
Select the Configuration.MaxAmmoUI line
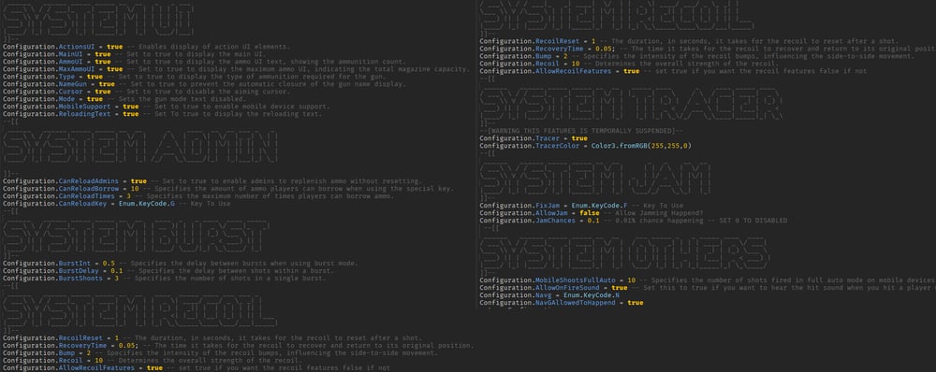click(x=236, y=70)
